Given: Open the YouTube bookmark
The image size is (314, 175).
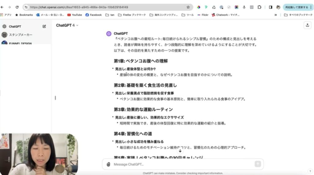Looking at the screenshot, I should 75,15.
